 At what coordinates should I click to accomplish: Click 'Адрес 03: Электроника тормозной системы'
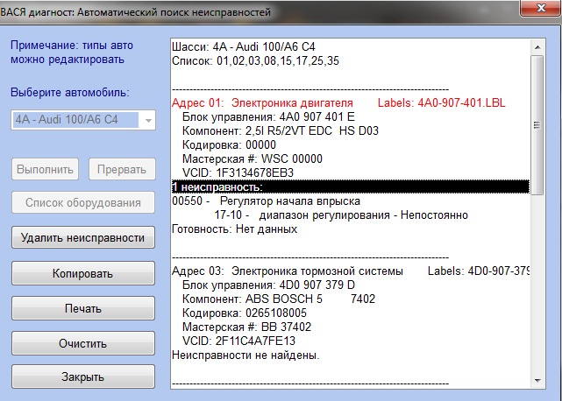[x=288, y=271]
